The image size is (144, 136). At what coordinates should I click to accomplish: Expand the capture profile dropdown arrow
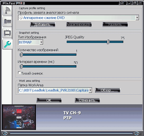coord(137,18)
